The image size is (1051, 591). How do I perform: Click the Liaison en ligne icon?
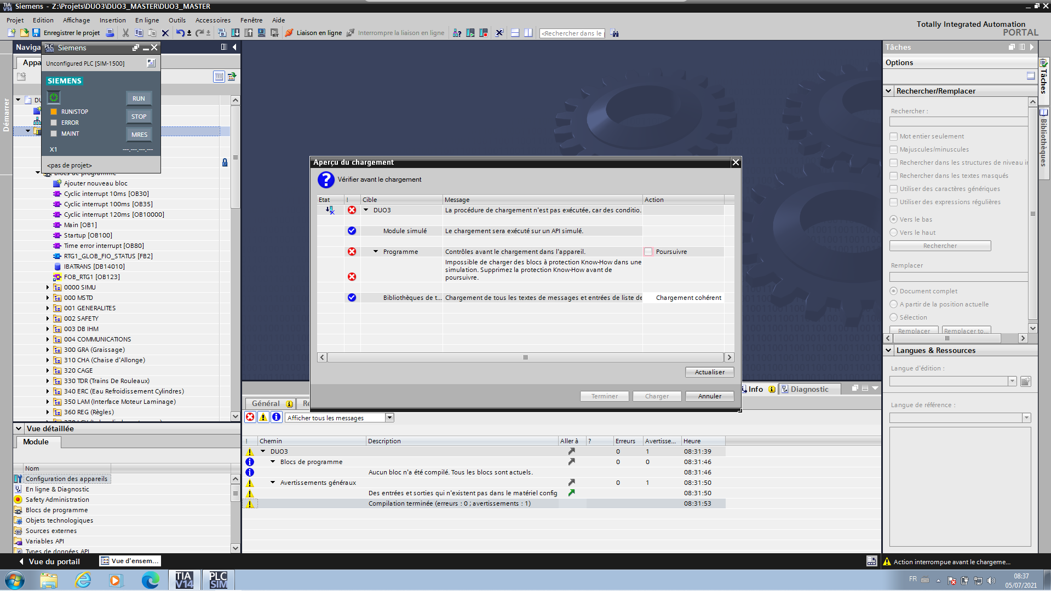point(289,33)
